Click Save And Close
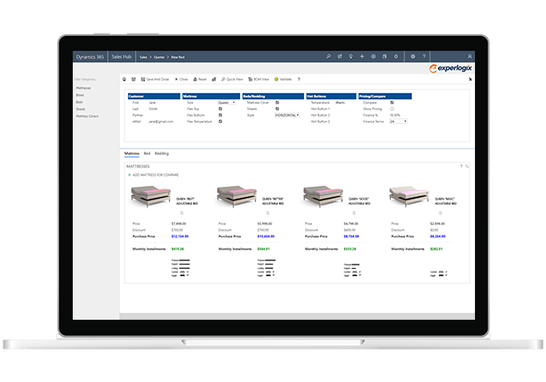The height and width of the screenshot is (382, 546). tap(155, 80)
